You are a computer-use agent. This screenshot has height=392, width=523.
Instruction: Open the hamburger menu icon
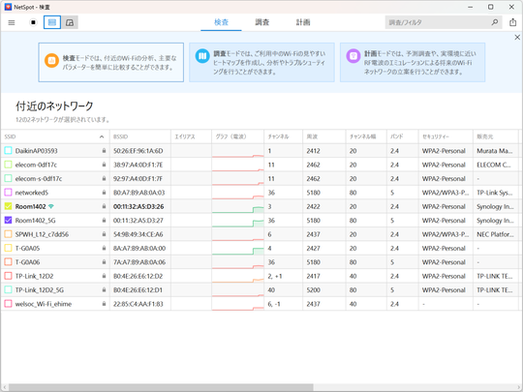coord(12,22)
